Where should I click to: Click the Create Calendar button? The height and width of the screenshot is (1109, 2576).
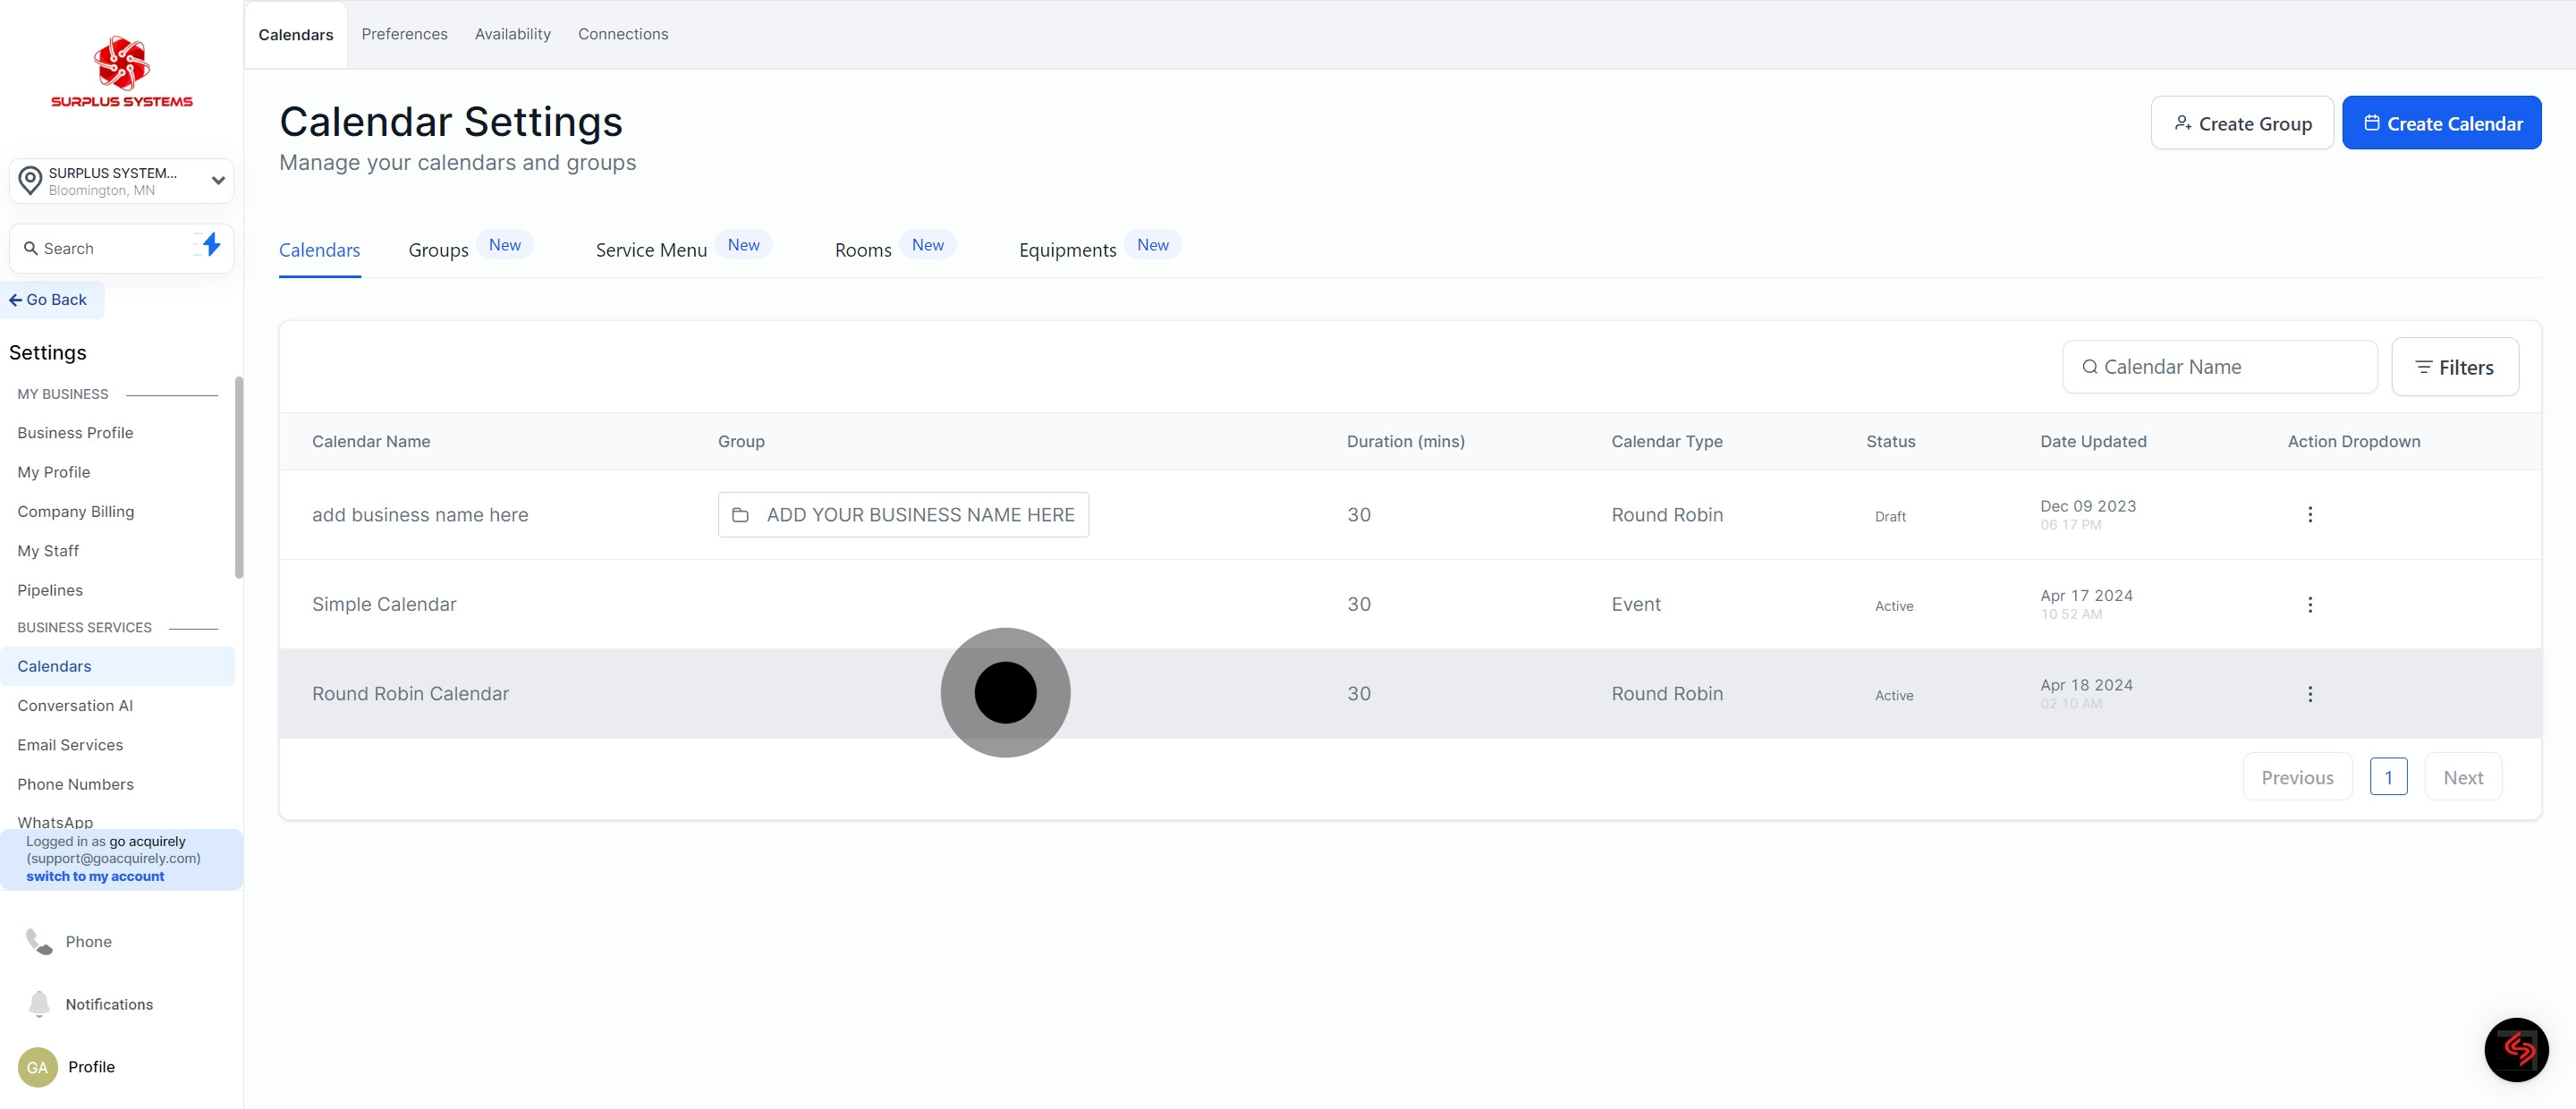click(2440, 123)
